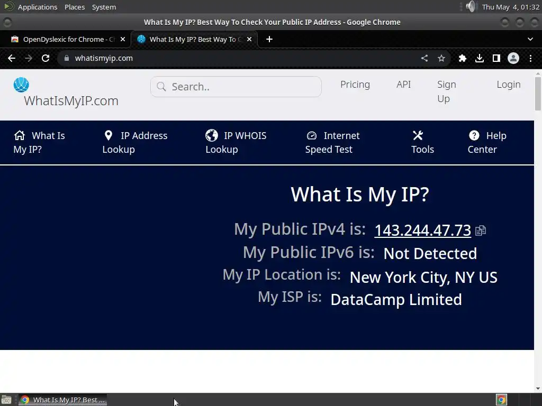Click the address bar URL whatismyip.com
This screenshot has height=406, width=542.
click(104, 58)
